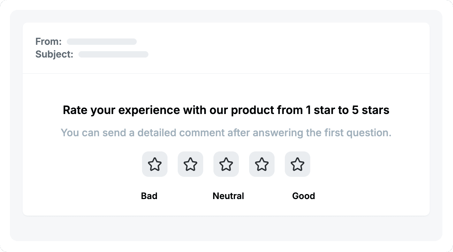The width and height of the screenshot is (453, 252).
Task: Select the subject line placeholder bar
Action: (113, 54)
